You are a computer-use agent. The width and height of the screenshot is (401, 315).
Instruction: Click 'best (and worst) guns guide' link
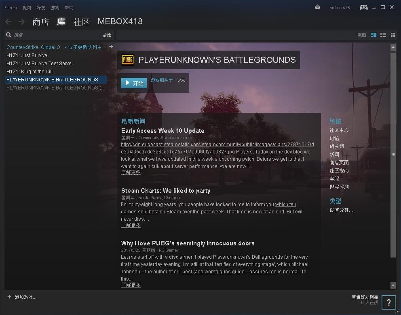[213, 271]
